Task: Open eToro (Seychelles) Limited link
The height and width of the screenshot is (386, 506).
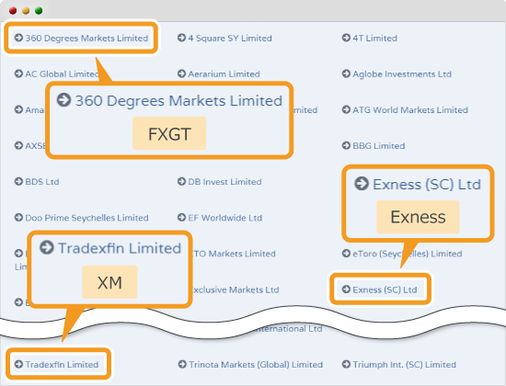Action: coord(408,254)
